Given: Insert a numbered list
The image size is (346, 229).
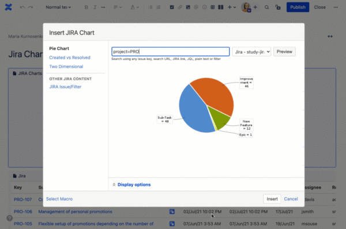Looking at the screenshot, I should point(159,7).
